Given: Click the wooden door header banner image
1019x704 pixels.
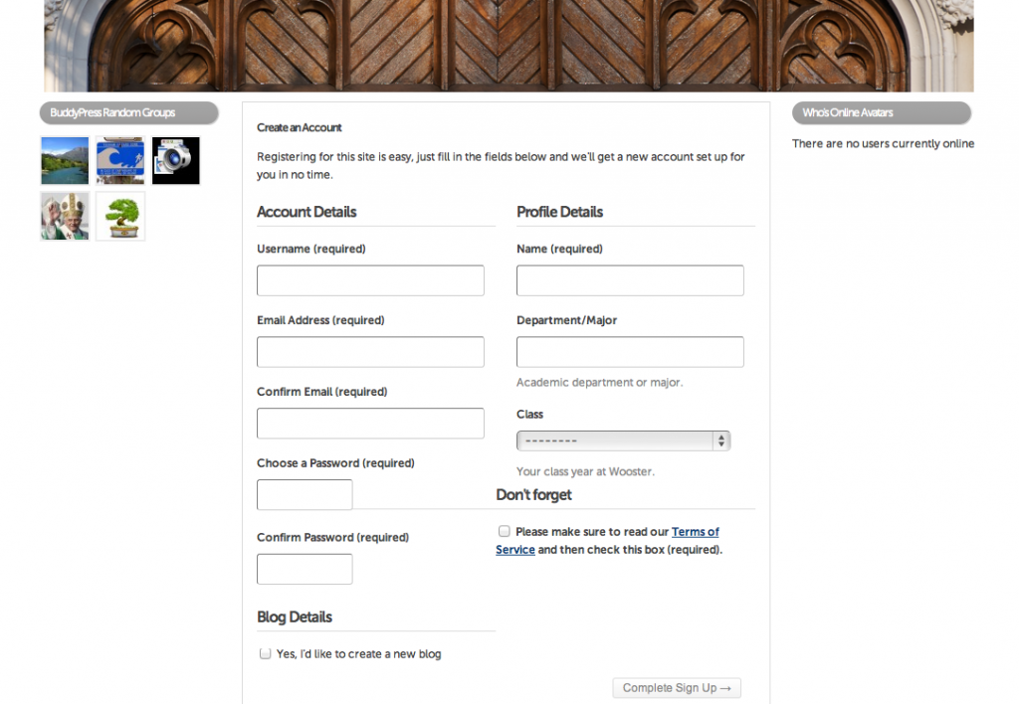Looking at the screenshot, I should 509,46.
